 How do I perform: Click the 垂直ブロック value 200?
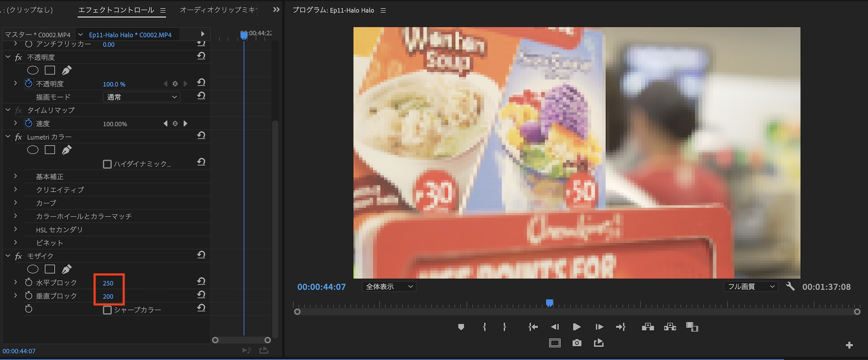108,297
